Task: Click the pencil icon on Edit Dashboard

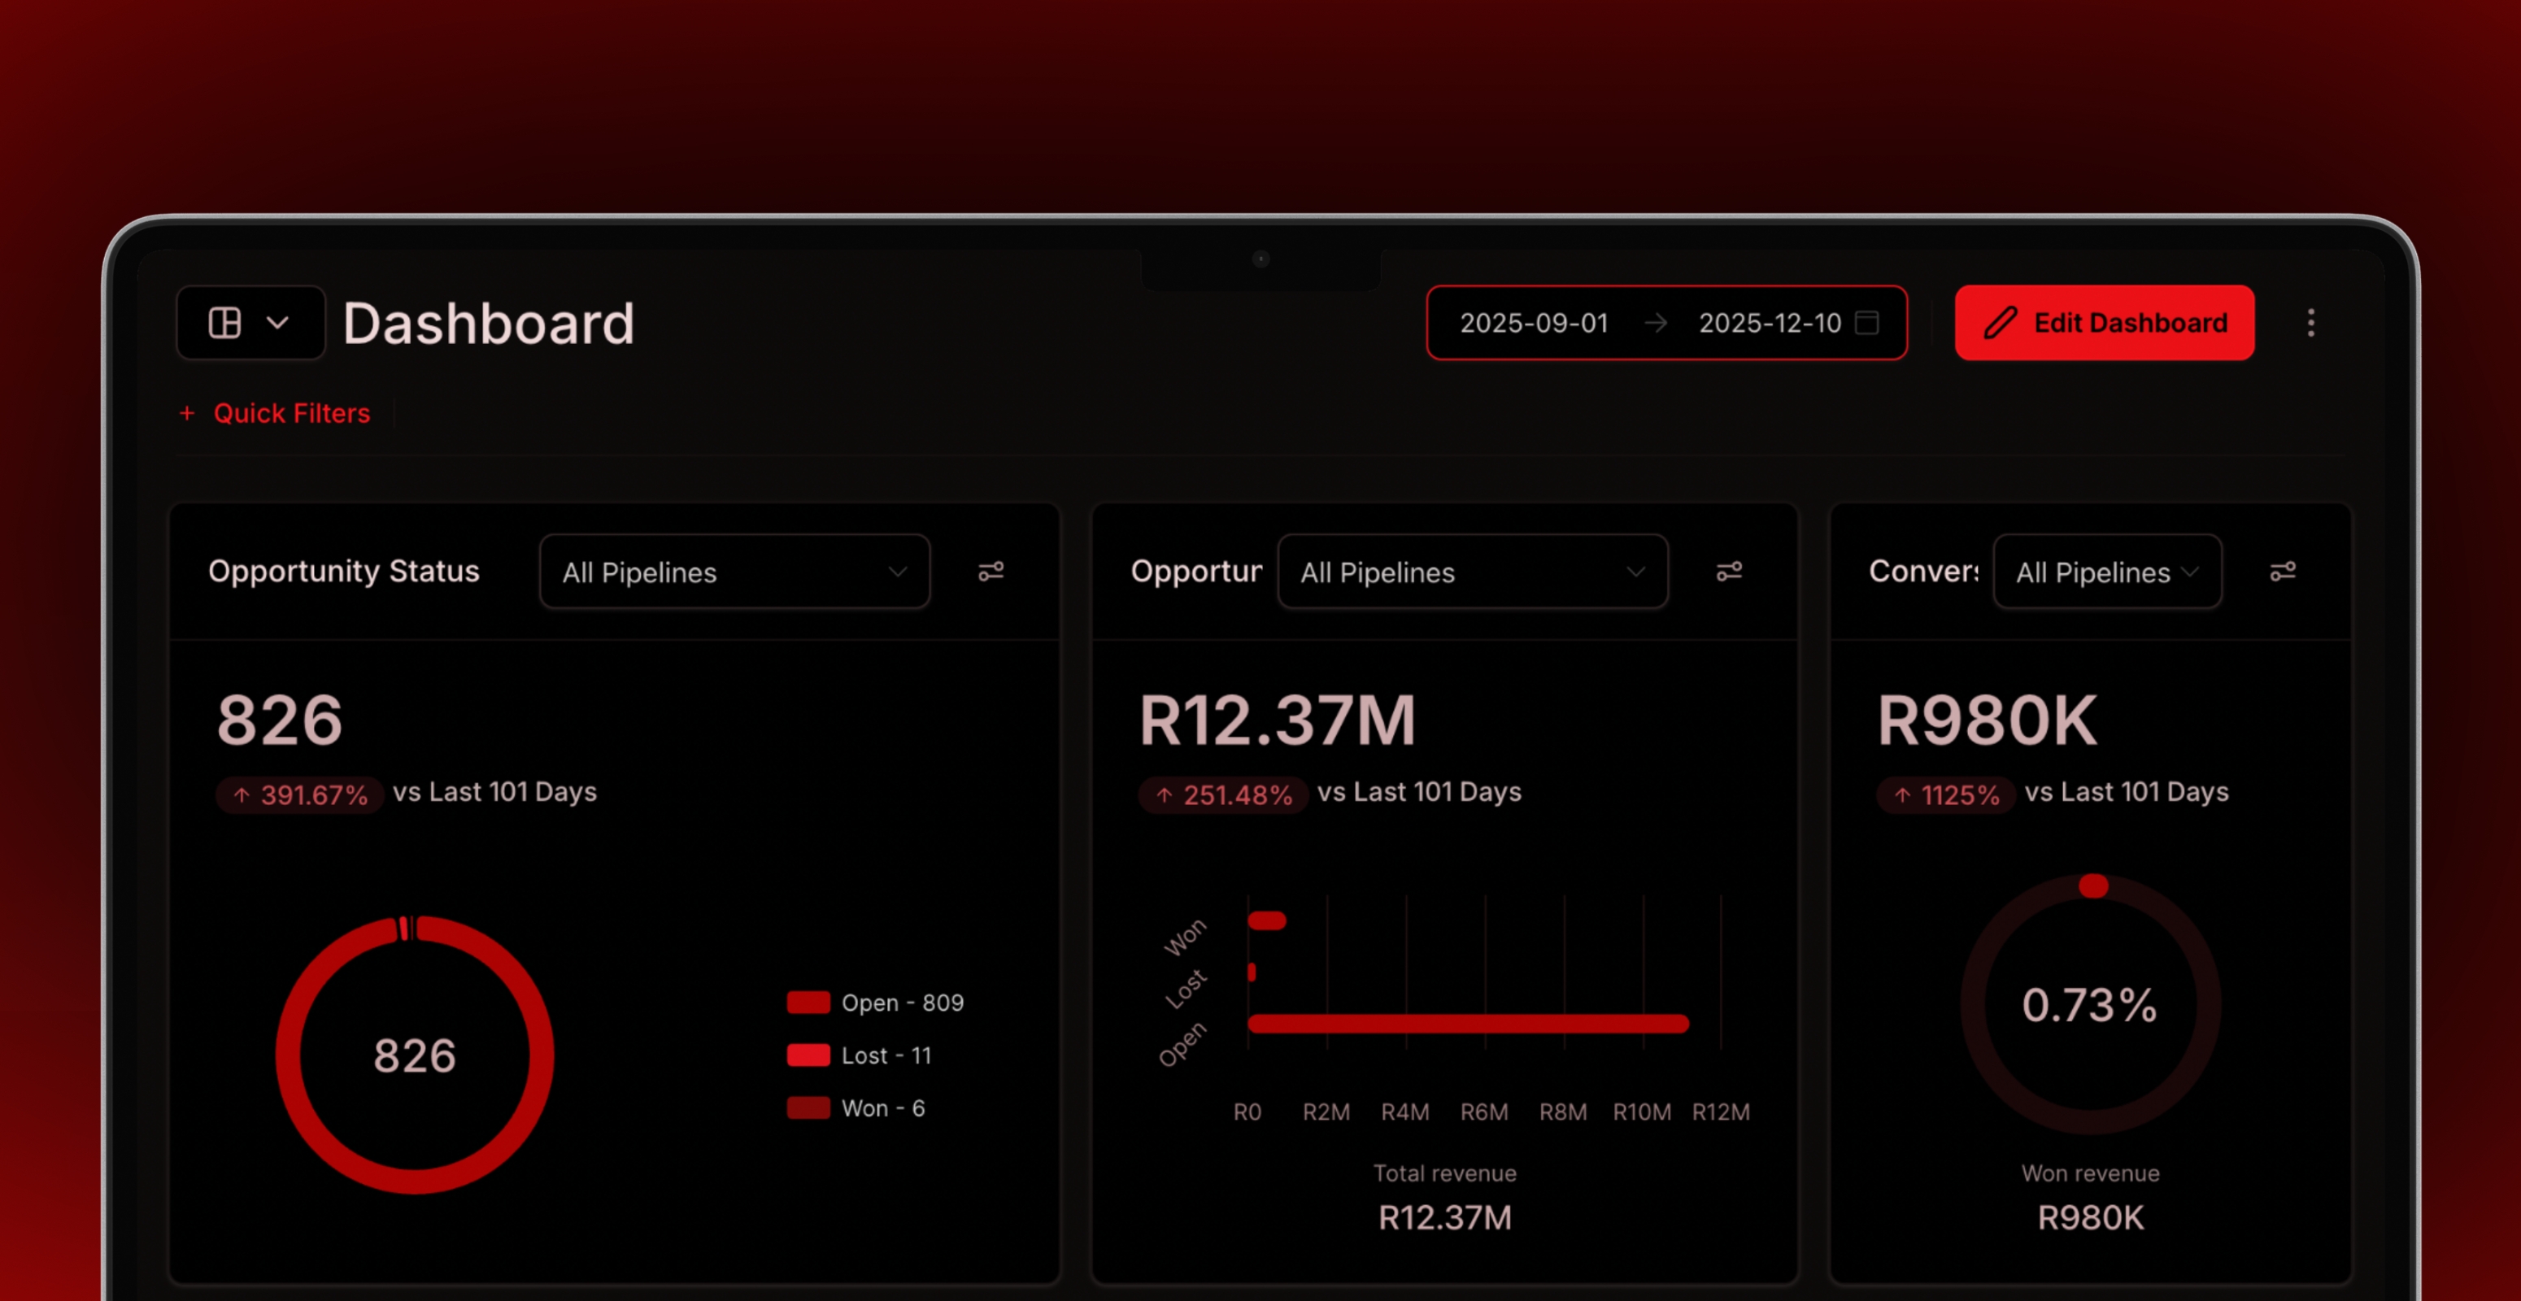Action: [x=2001, y=323]
